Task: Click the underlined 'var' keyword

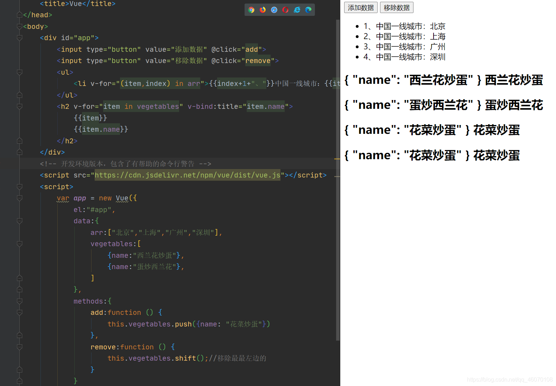Action: click(x=63, y=198)
